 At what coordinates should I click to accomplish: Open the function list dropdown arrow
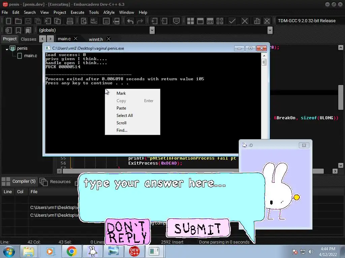pos(270,30)
